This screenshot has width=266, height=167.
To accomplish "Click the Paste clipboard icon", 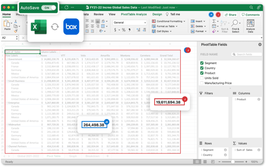I will [7, 23].
